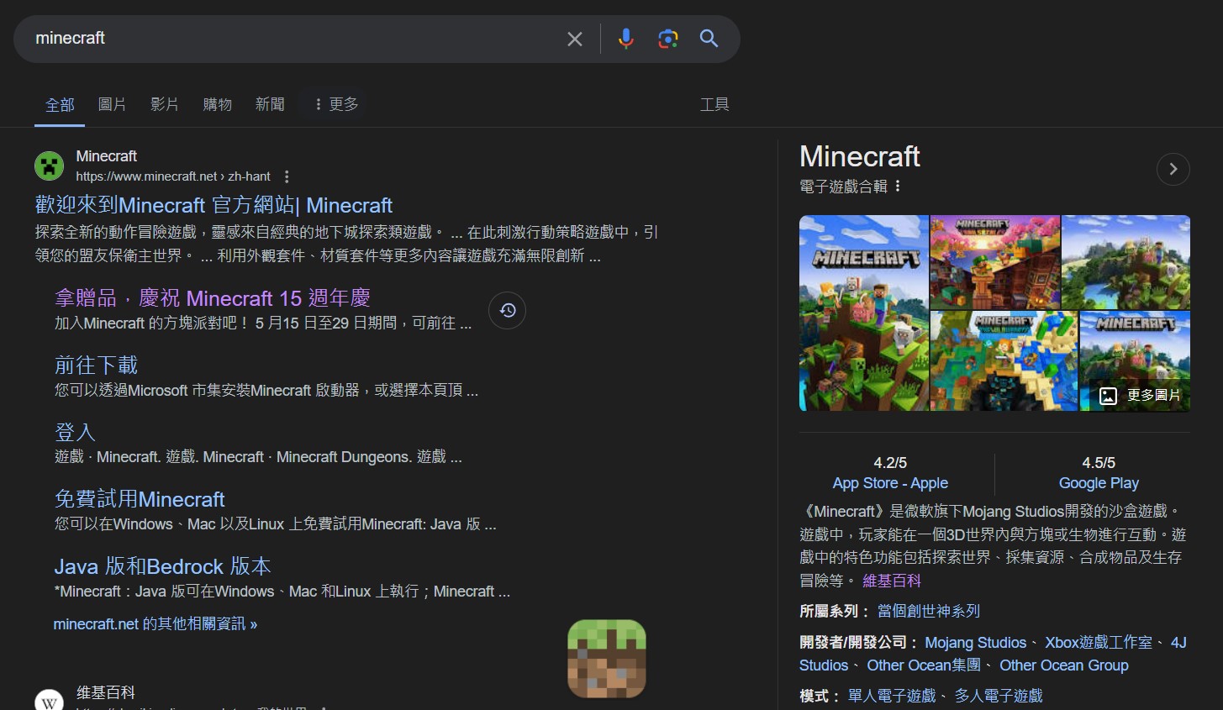Image resolution: width=1223 pixels, height=710 pixels.
Task: Open App Store - Apple rating link
Action: click(x=890, y=483)
